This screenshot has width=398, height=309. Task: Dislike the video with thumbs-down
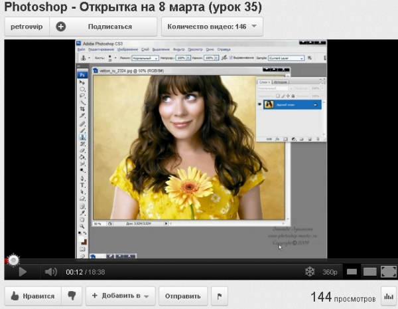coord(72,296)
